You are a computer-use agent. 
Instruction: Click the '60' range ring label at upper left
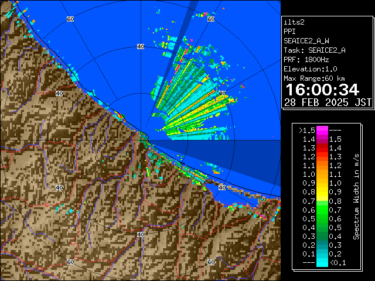(70, 19)
